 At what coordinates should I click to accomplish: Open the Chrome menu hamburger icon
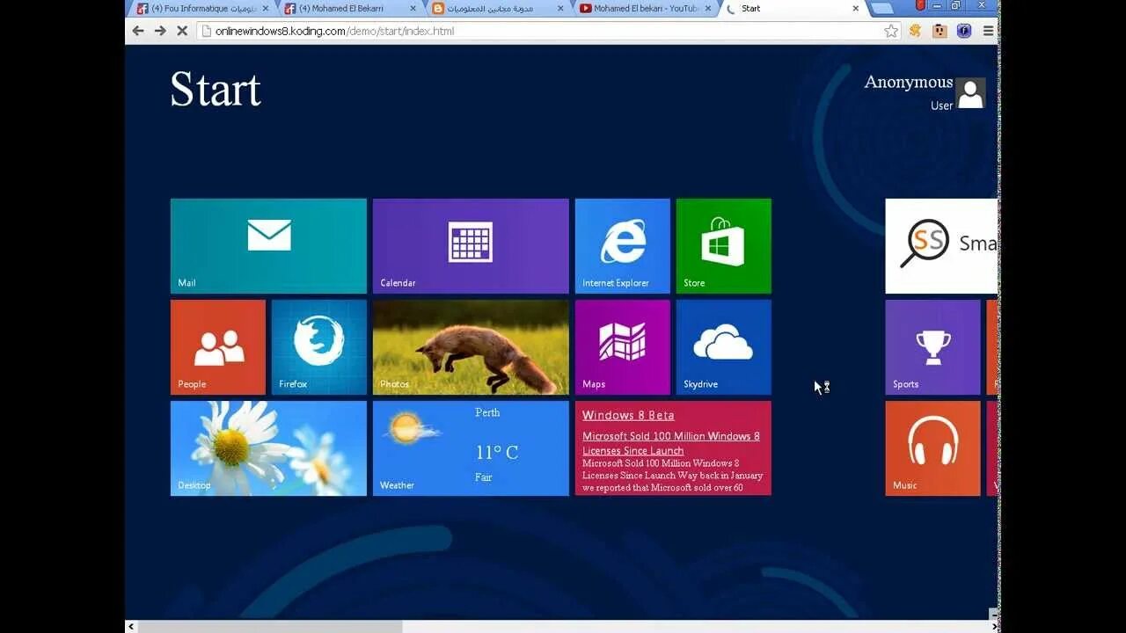pyautogui.click(x=989, y=31)
